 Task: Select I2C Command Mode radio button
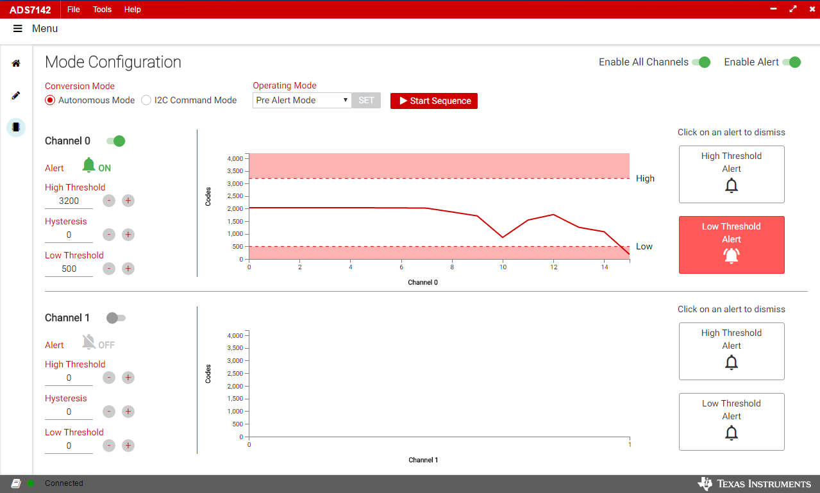[x=146, y=100]
